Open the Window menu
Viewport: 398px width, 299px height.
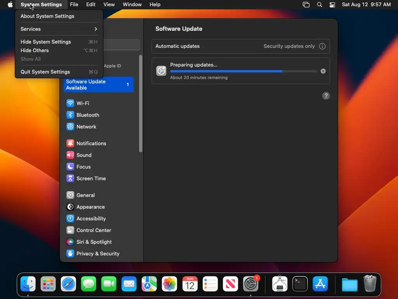(x=132, y=5)
